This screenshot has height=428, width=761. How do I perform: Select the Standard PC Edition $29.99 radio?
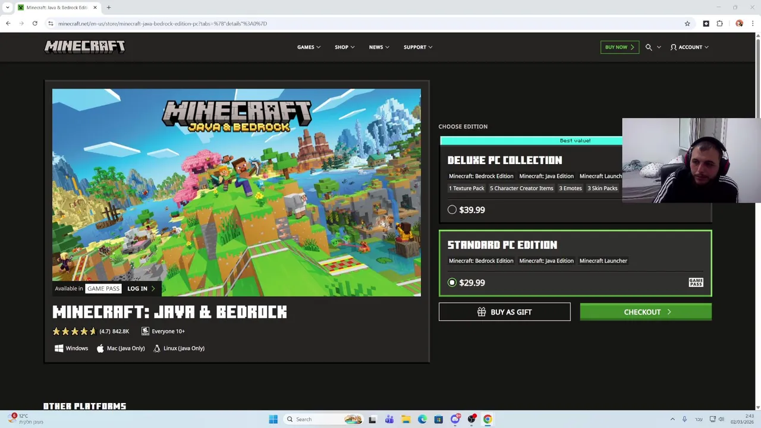coord(452,282)
